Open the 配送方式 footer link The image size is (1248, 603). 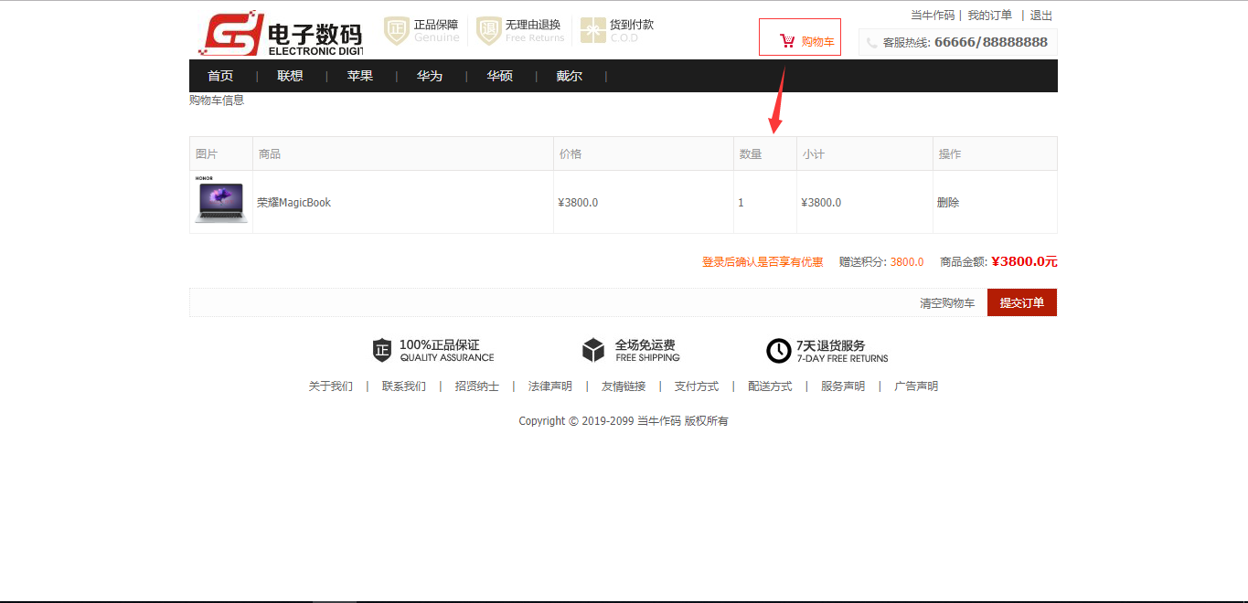coord(770,386)
